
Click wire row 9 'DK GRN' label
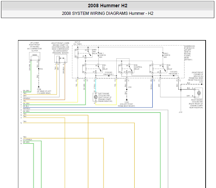26,111
